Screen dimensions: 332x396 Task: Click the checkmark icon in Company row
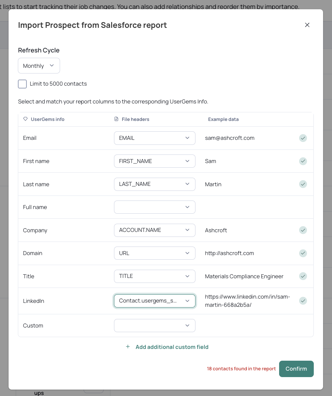click(x=303, y=230)
